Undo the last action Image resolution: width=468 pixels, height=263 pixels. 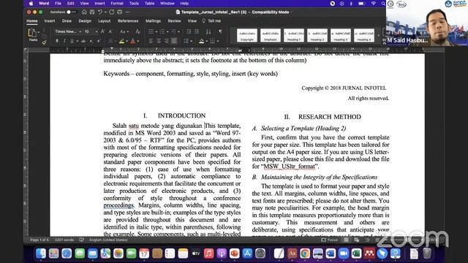pos(100,12)
